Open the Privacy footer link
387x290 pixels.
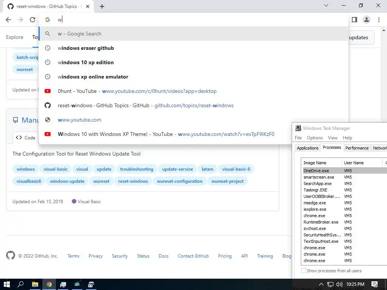(96, 256)
